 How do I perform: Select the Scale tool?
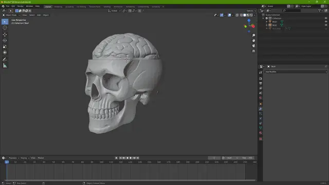click(5, 47)
